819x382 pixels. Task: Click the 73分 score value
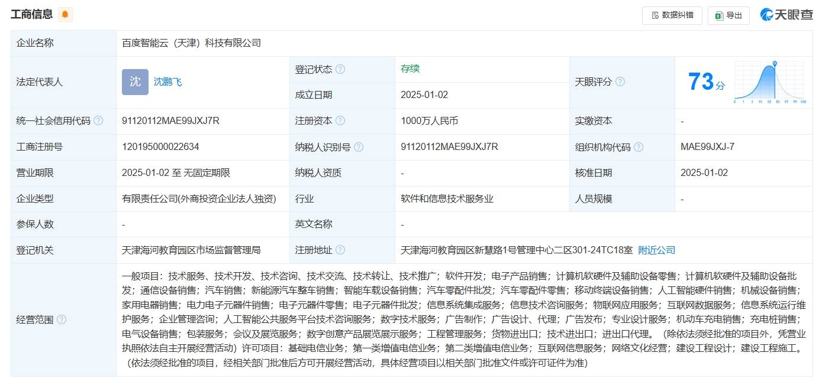click(706, 81)
